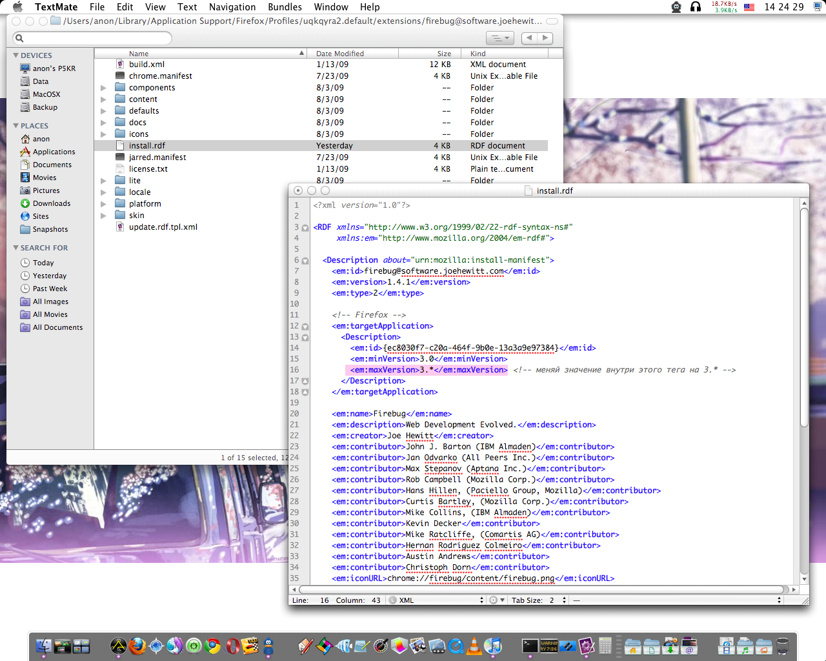Click the search magnifier in Finder

tap(19, 38)
